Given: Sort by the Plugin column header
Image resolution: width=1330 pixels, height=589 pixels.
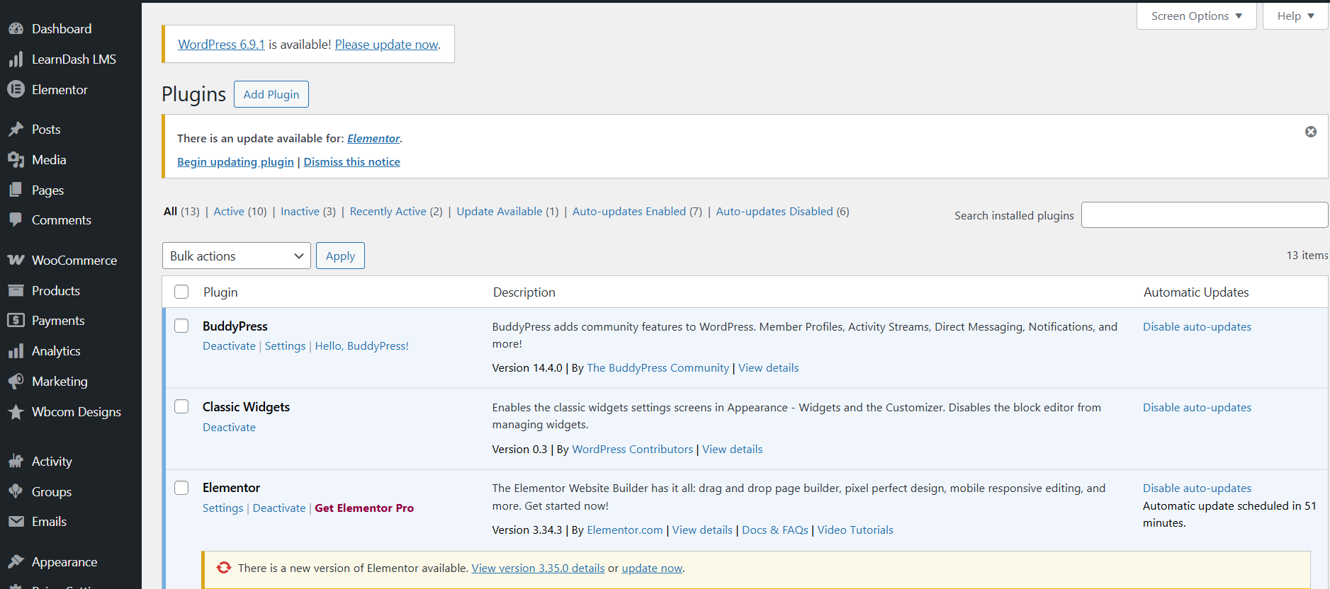Looking at the screenshot, I should (220, 292).
